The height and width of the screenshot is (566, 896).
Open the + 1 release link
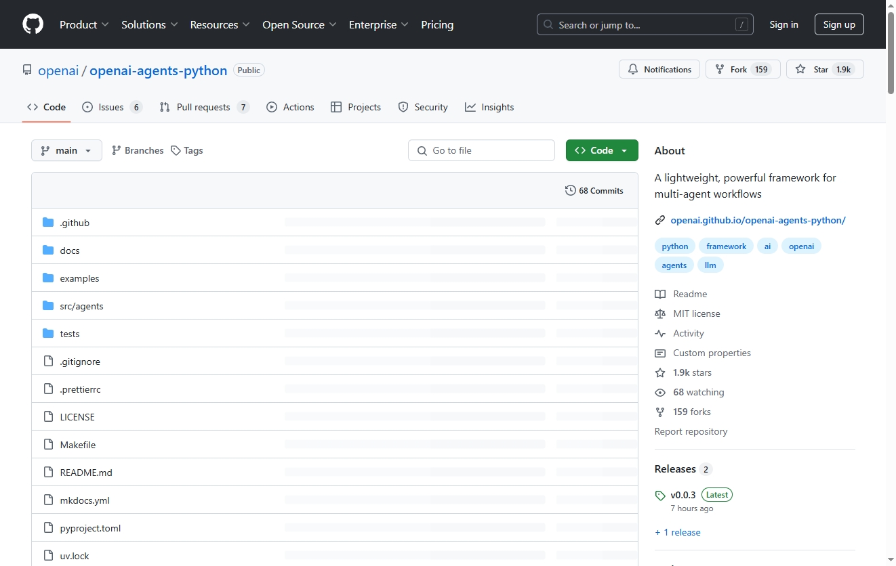click(678, 532)
